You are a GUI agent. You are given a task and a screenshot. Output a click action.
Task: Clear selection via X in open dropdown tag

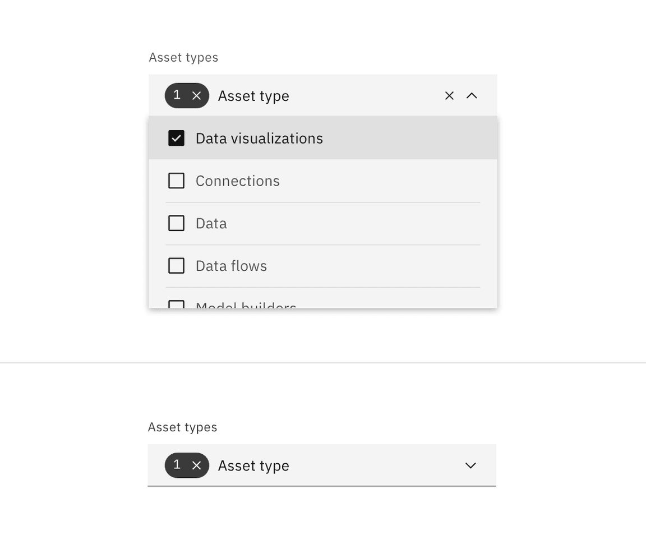[196, 95]
